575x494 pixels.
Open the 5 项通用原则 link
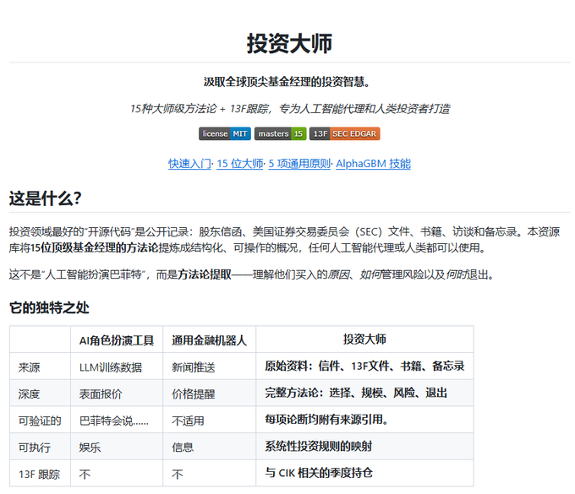[299, 163]
